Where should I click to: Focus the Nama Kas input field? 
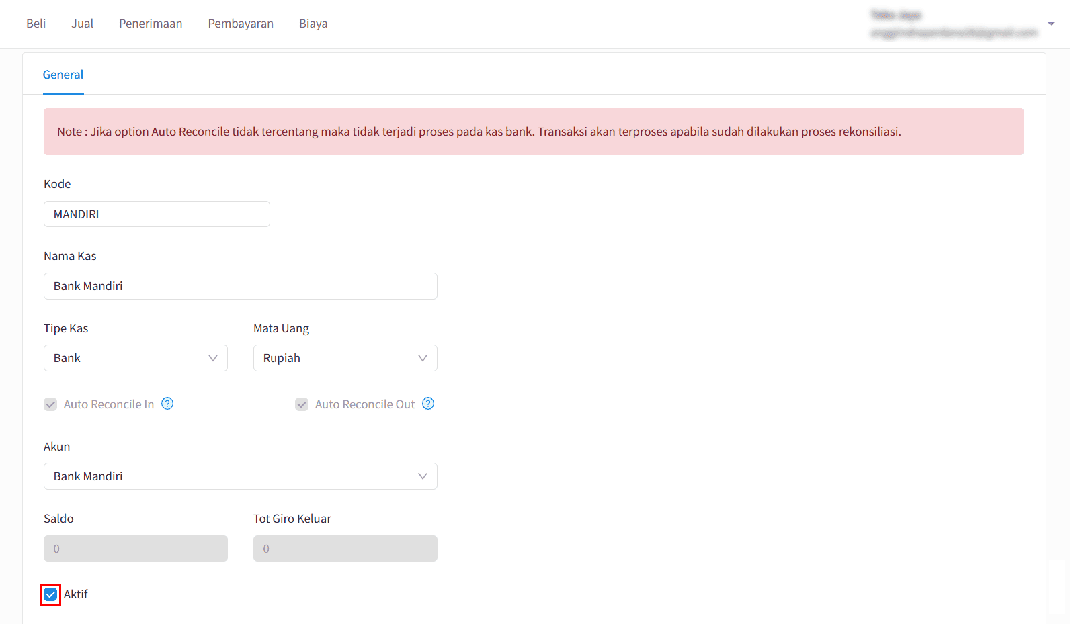click(241, 286)
